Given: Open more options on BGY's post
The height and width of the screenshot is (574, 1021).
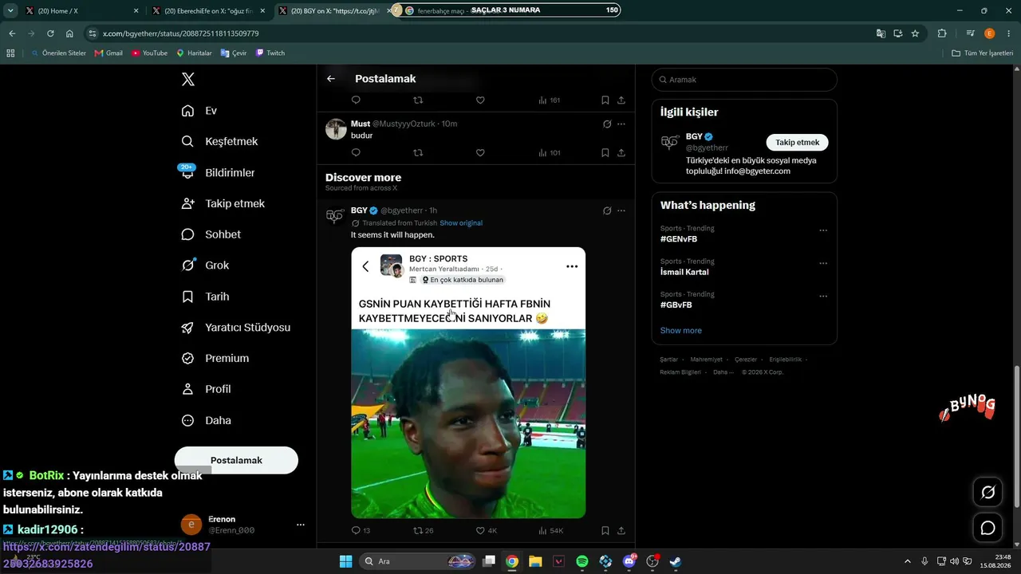Looking at the screenshot, I should pos(621,210).
